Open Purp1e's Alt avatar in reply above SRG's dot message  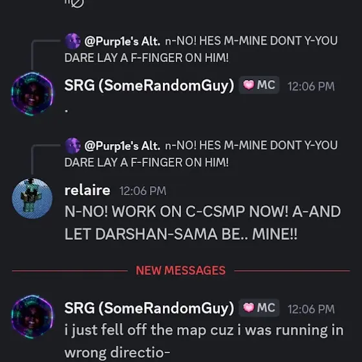(72, 41)
